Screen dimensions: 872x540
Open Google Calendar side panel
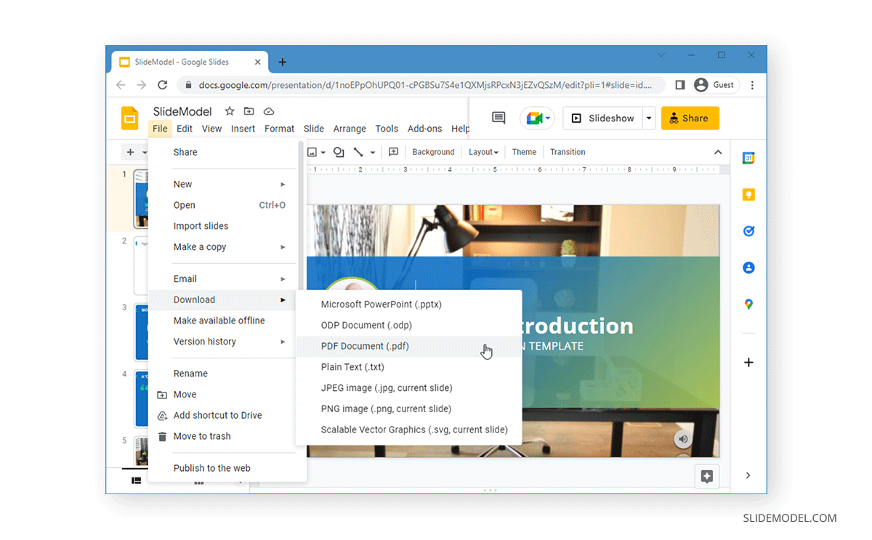[748, 158]
